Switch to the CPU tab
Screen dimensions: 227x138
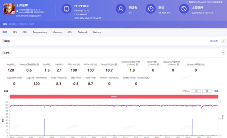pos(25,32)
